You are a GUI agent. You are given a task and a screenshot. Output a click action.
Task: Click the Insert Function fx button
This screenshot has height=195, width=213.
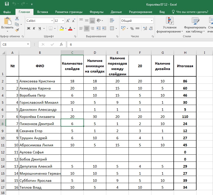[x=61, y=44]
